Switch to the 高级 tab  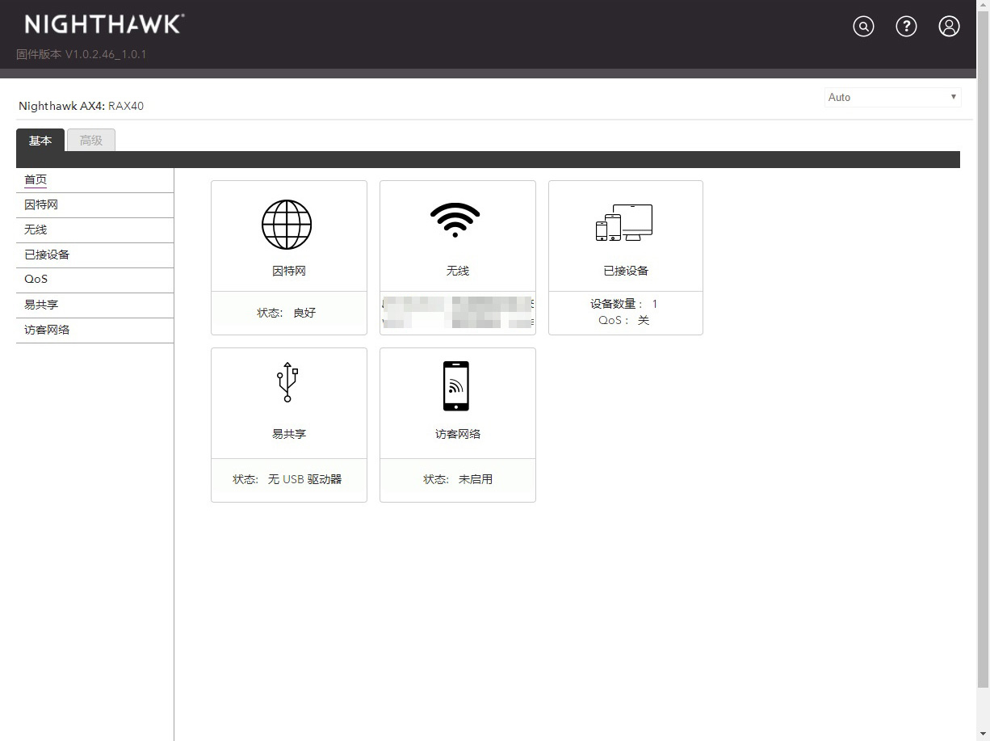click(x=91, y=141)
